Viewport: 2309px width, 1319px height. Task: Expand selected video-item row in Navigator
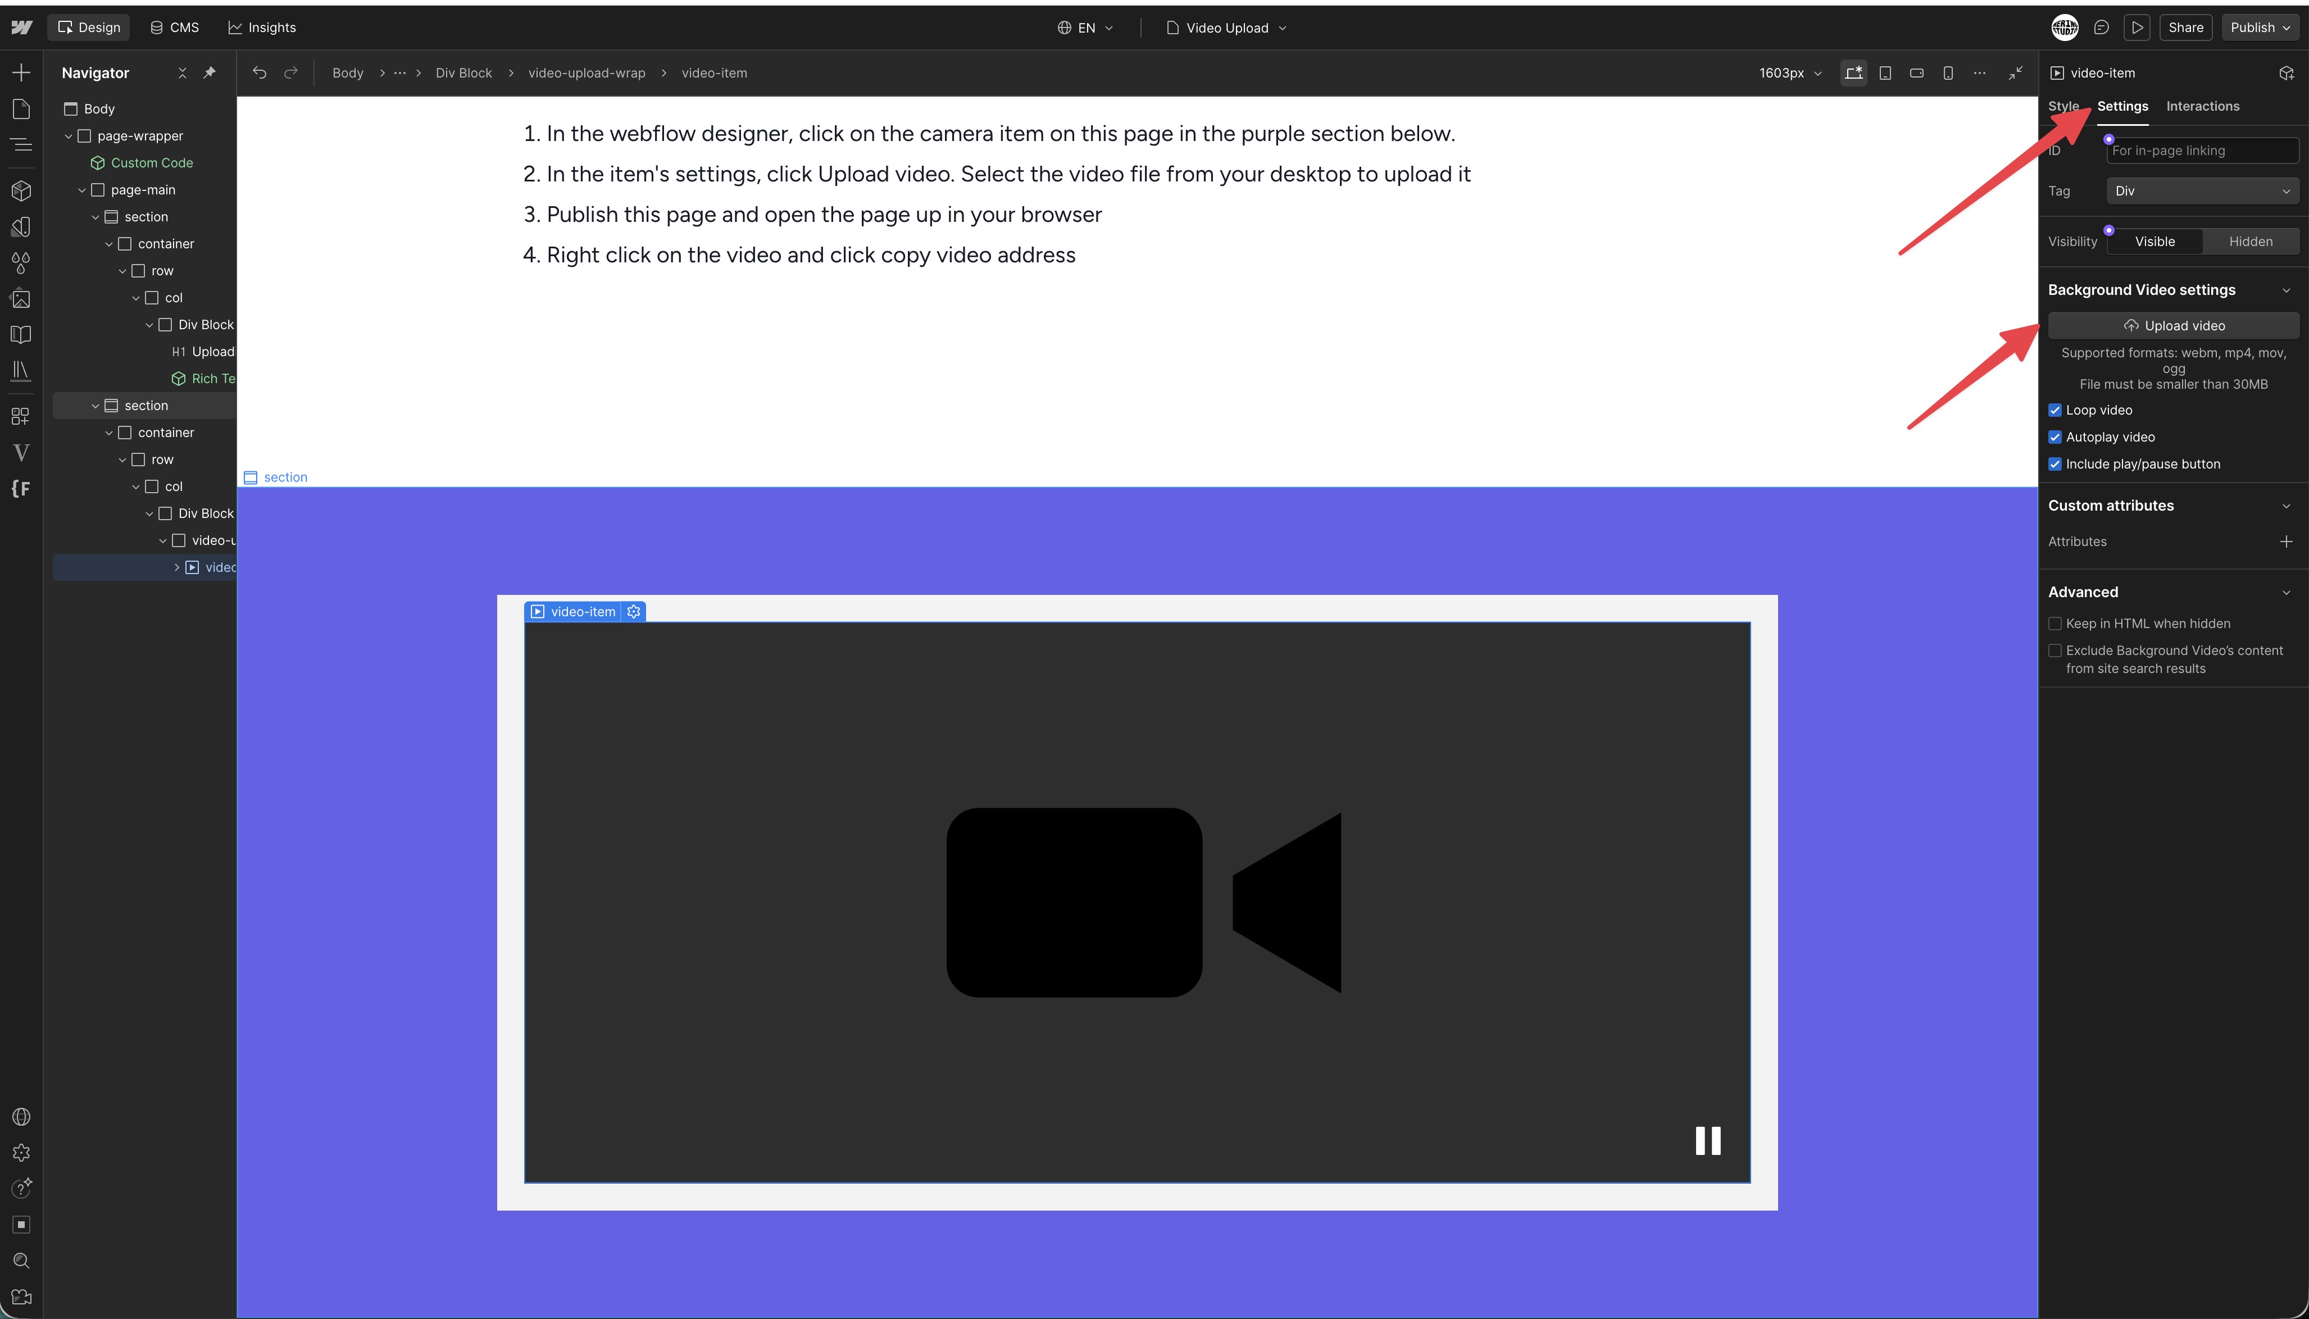pyautogui.click(x=176, y=567)
